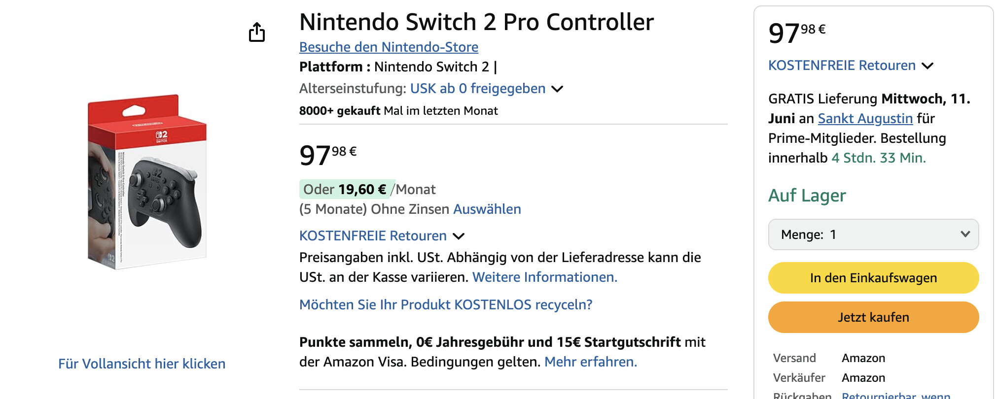Click 'Für Vollansicht hier klicken' link

click(142, 364)
